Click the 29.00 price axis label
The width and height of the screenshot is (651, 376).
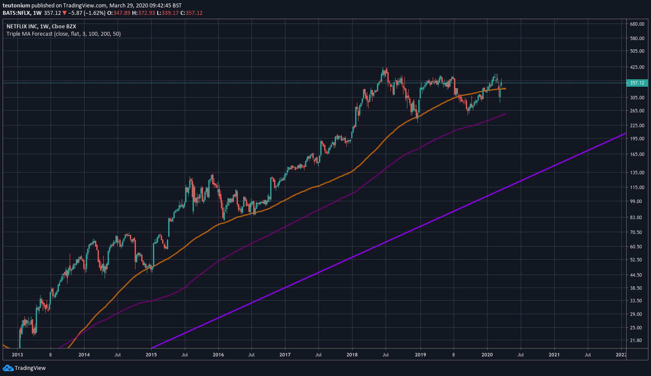636,314
